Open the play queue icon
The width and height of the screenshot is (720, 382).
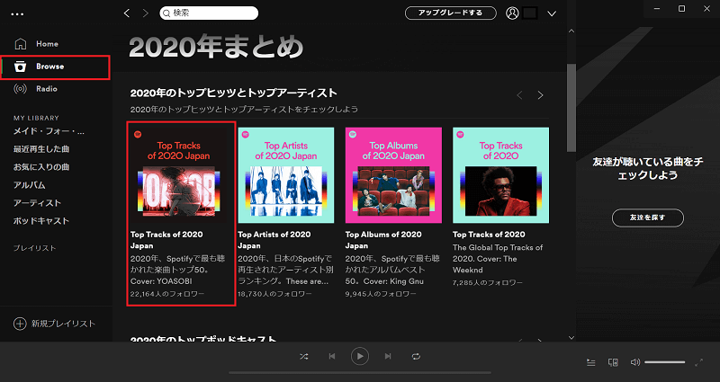click(x=591, y=362)
